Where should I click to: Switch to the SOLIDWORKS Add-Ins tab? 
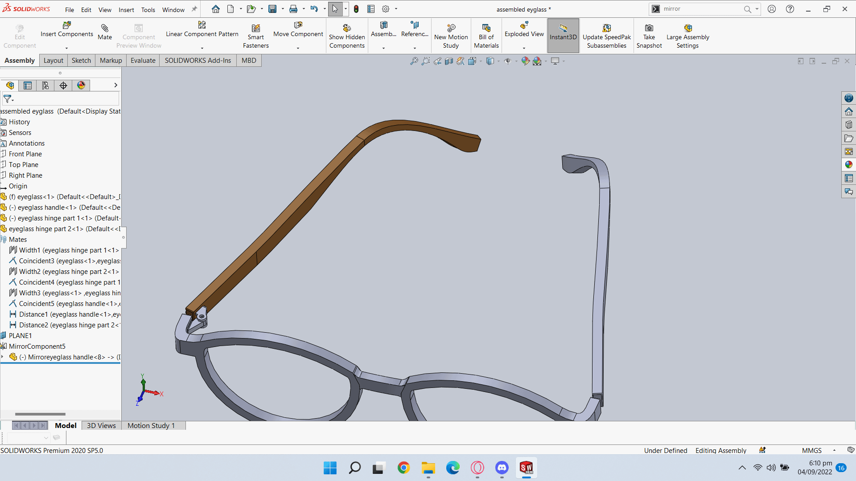pyautogui.click(x=198, y=61)
